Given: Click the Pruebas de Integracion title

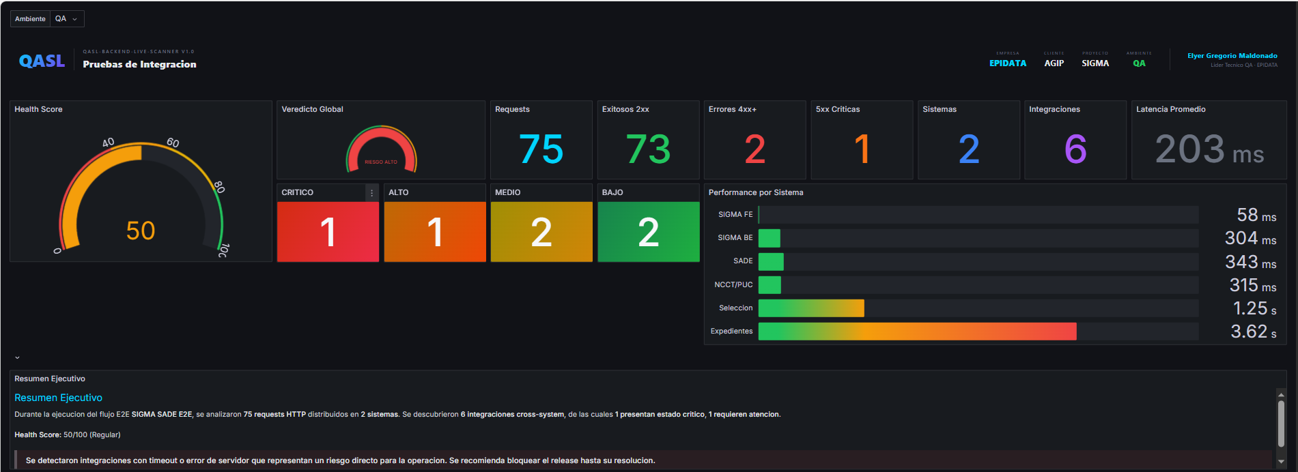Looking at the screenshot, I should [140, 64].
